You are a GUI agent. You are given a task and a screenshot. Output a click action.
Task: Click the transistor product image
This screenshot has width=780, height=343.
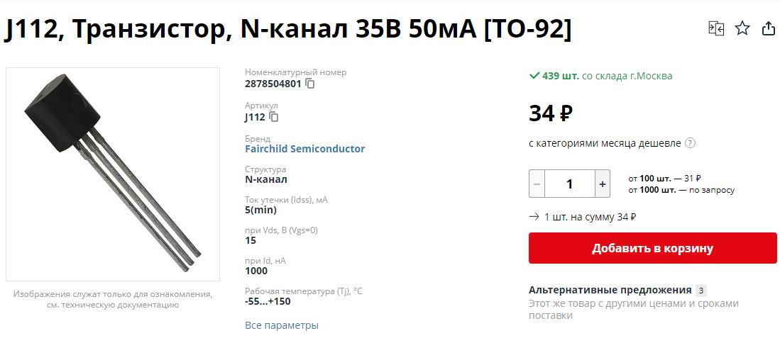(113, 174)
